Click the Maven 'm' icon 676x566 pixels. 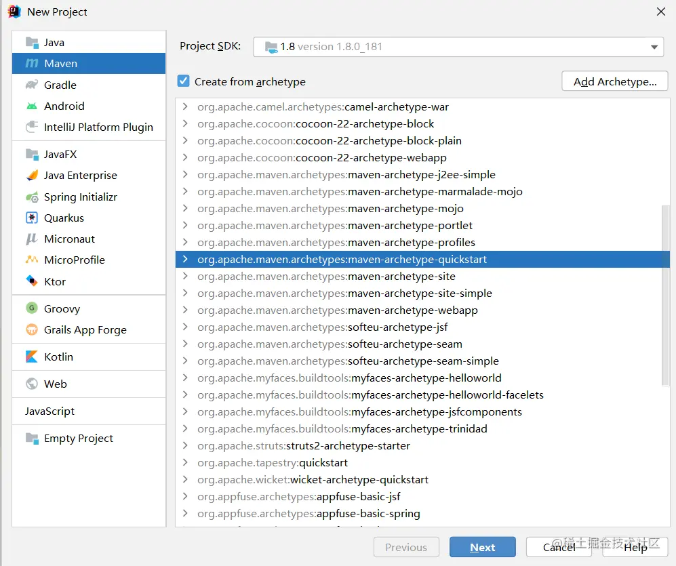pos(32,63)
